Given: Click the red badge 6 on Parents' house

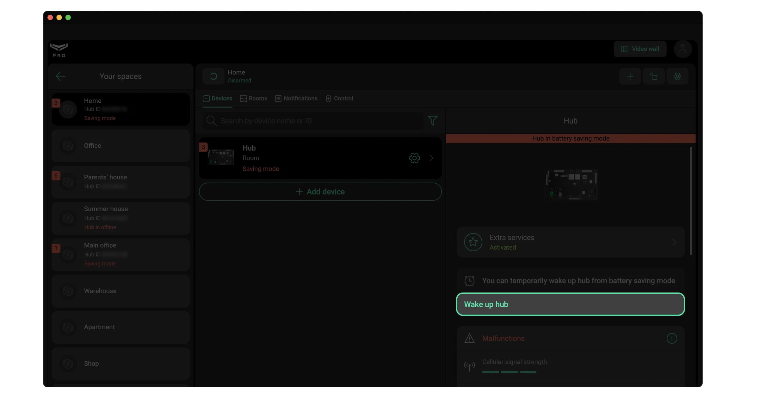Looking at the screenshot, I should (56, 176).
